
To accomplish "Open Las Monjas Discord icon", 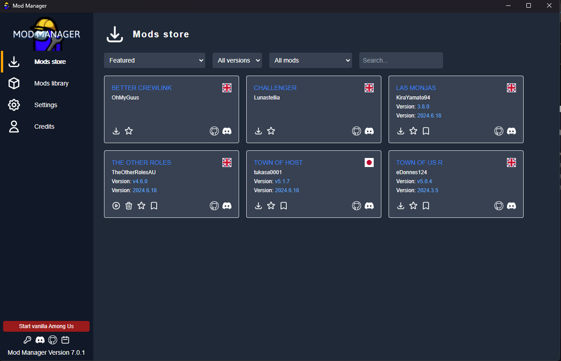I will (511, 131).
